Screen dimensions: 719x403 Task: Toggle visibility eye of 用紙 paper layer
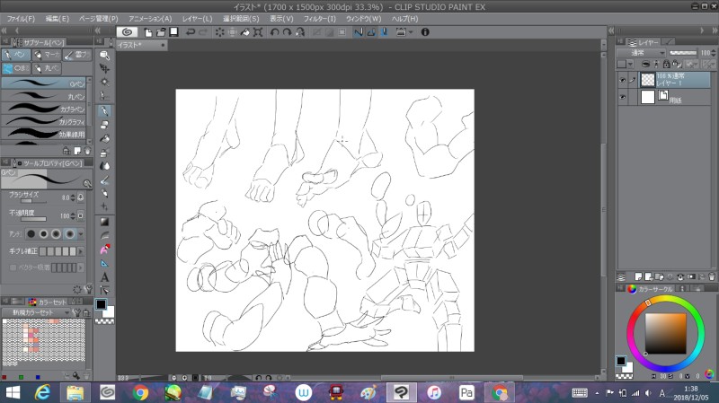[622, 97]
